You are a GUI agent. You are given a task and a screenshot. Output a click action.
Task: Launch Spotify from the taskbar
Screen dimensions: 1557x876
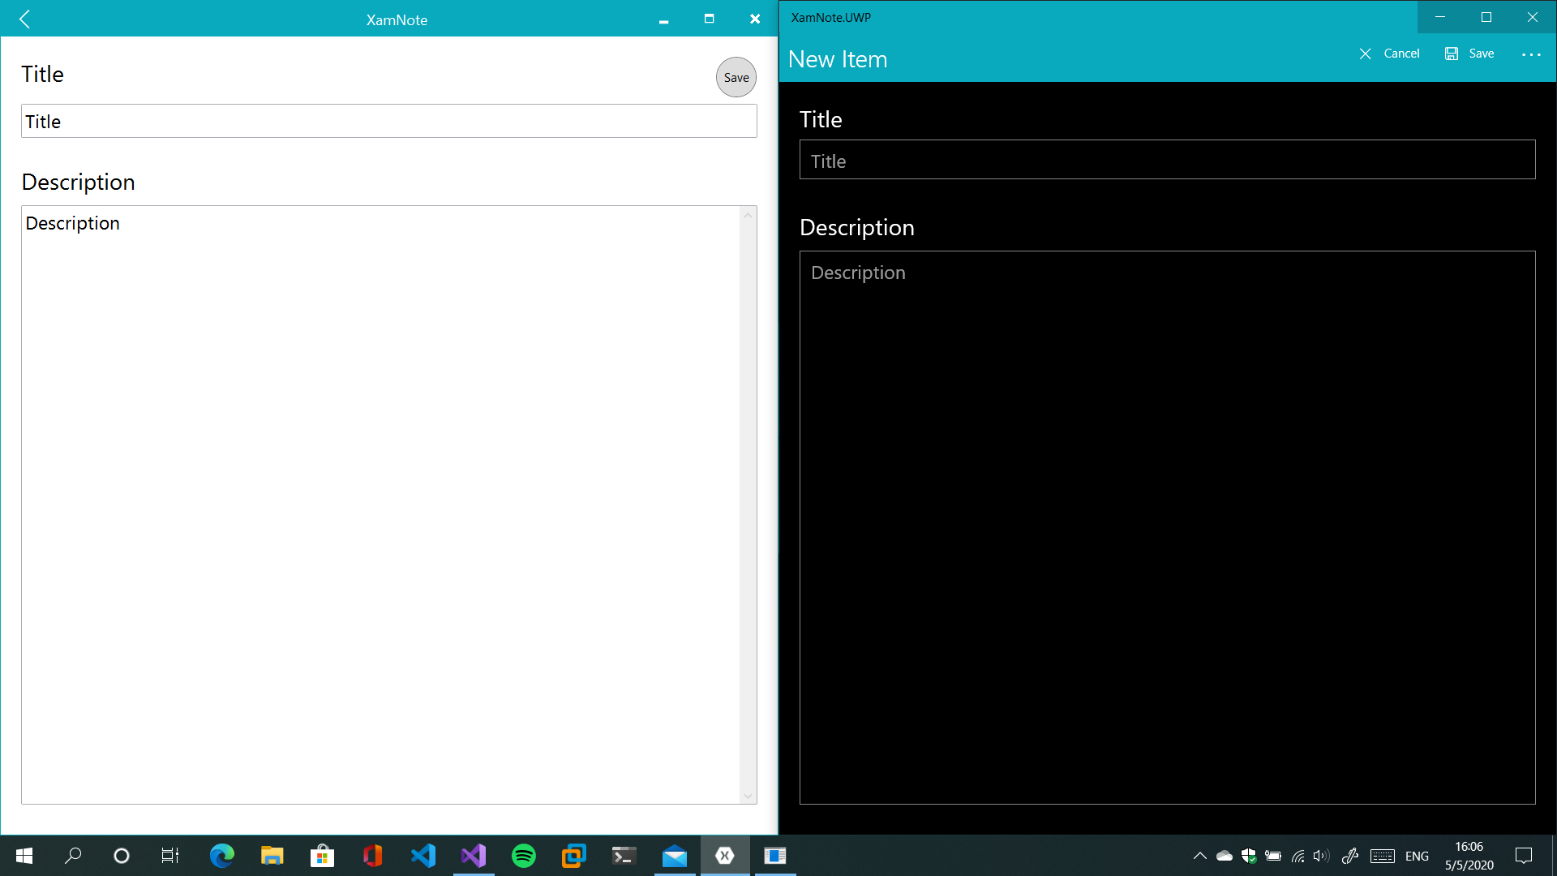click(524, 856)
